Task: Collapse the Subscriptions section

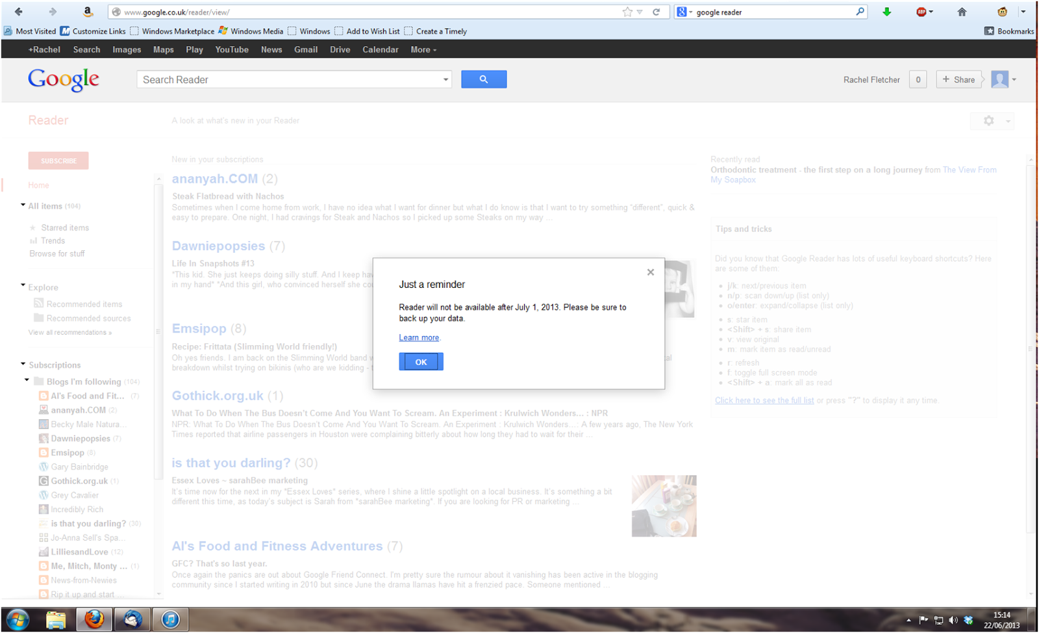Action: (x=23, y=365)
